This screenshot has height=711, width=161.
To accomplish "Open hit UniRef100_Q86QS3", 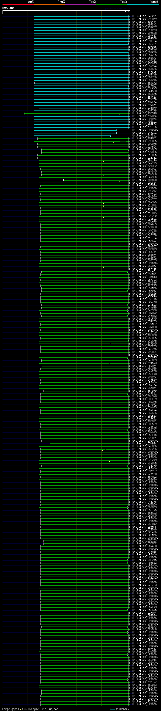I will click(144, 249).
